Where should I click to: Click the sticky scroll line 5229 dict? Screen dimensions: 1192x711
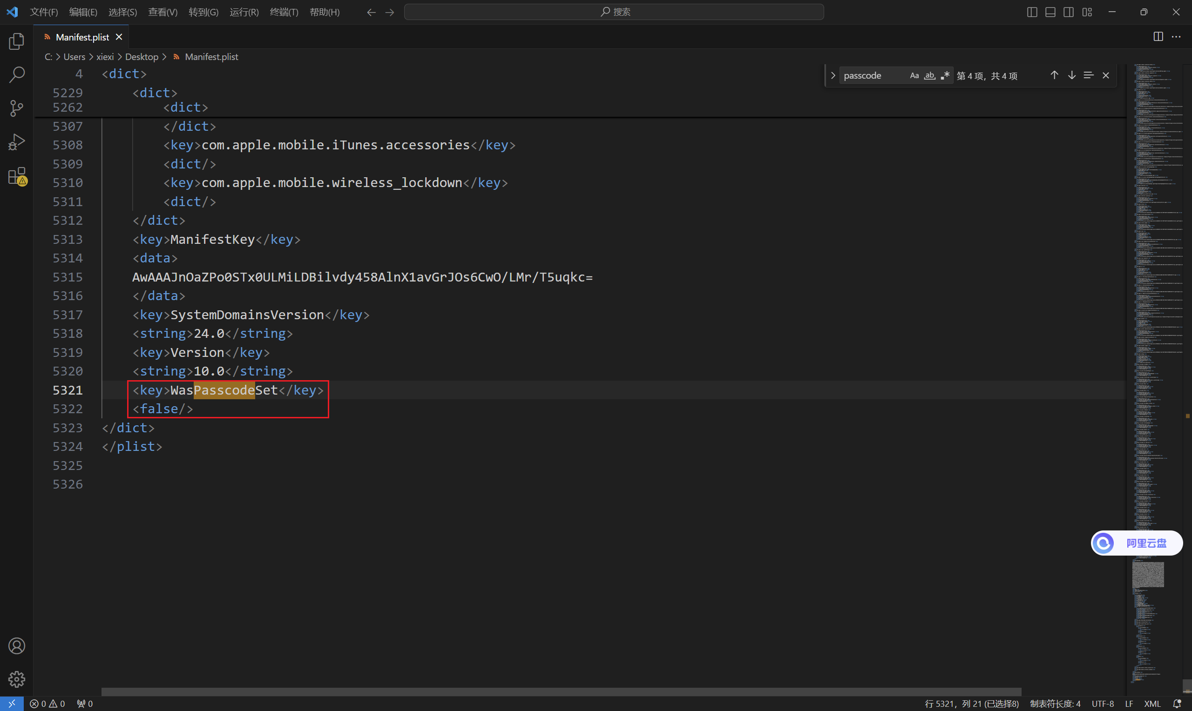155,93
